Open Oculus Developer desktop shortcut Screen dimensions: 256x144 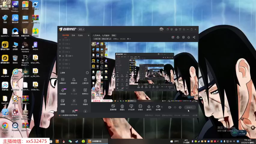pyautogui.click(x=15, y=6)
